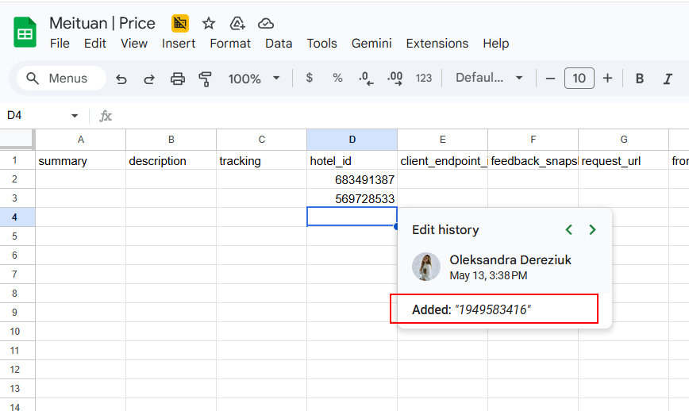This screenshot has height=411, width=689.
Task: Redo the last action
Action: pos(149,79)
